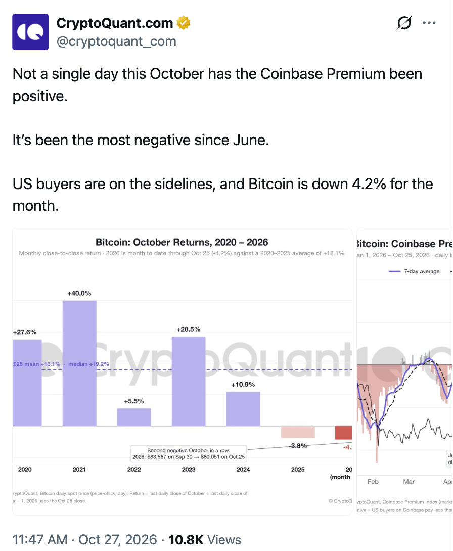The width and height of the screenshot is (453, 551).
Task: Click the red 2026 negative bar
Action: [344, 433]
